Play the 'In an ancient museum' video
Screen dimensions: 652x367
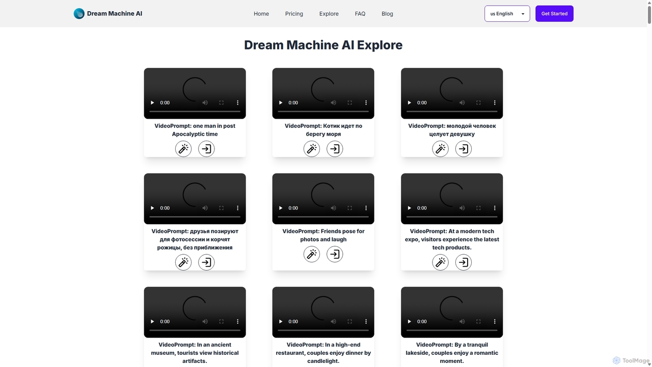pos(152,322)
